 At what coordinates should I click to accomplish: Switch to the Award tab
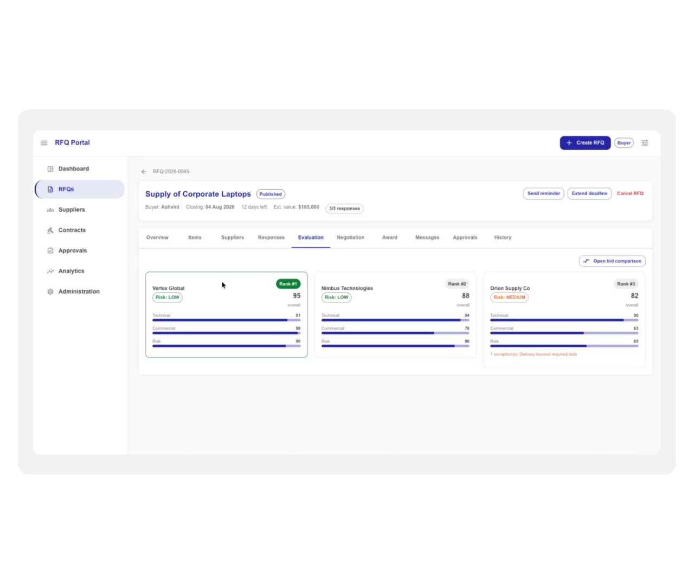coord(390,238)
